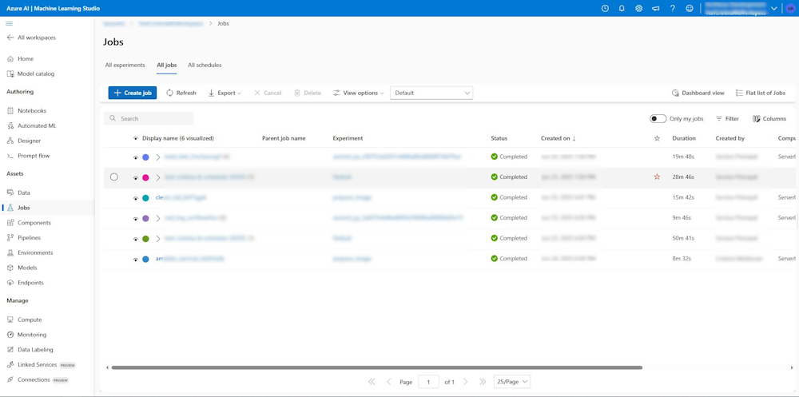Viewport: 799px width, 397px height.
Task: Toggle the Only my jobs switch
Action: tap(658, 119)
